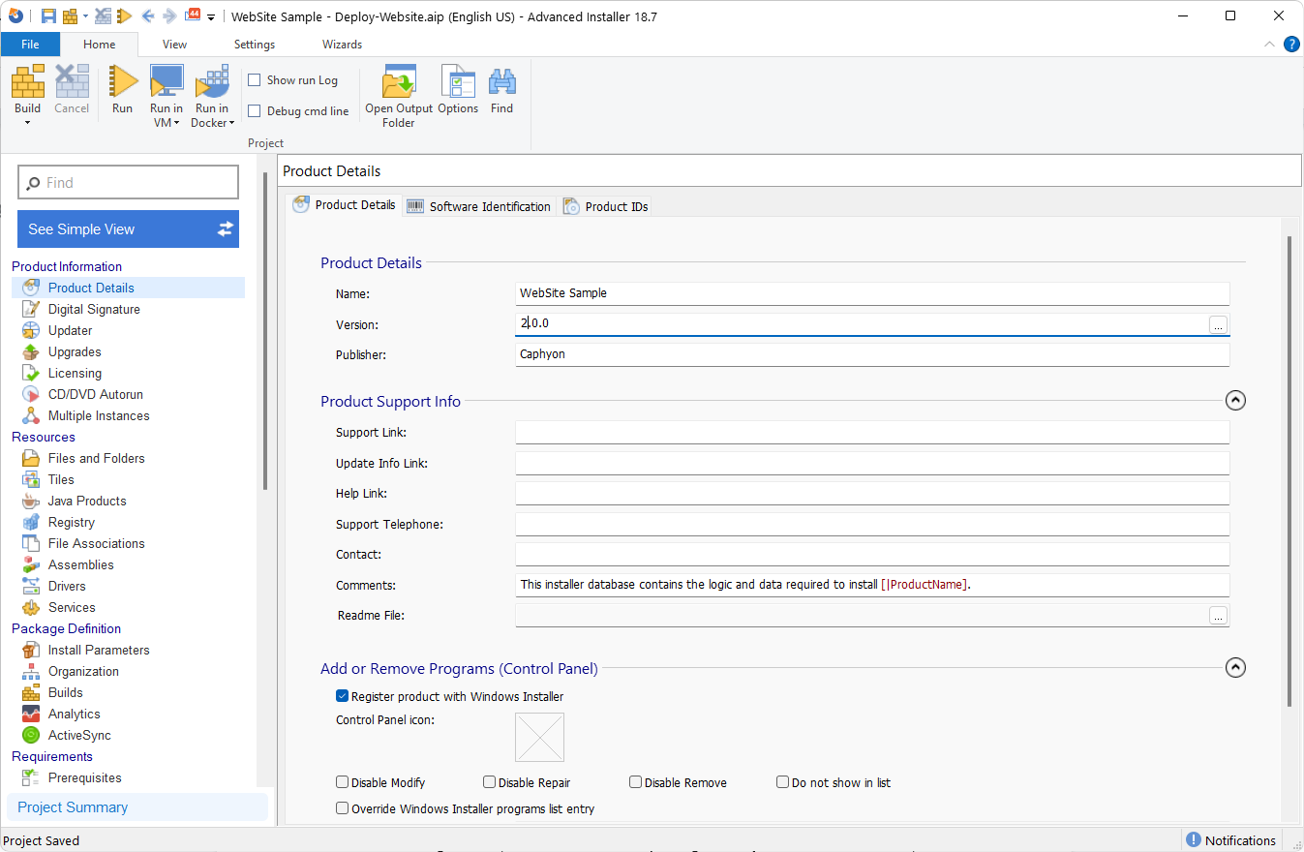Open the Run in VM dropdown arrow

(x=177, y=124)
